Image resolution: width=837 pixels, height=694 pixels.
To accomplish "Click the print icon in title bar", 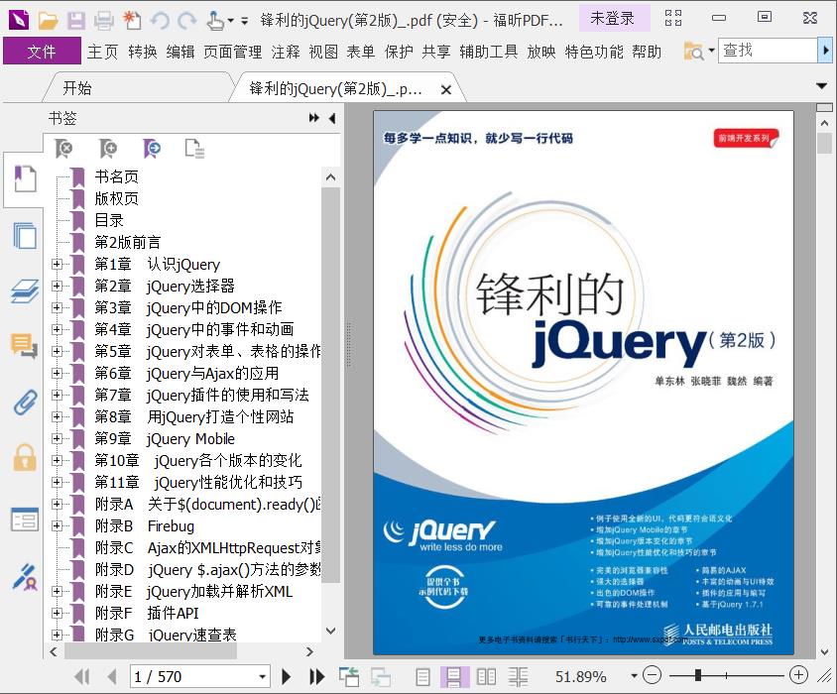I will pos(103,20).
